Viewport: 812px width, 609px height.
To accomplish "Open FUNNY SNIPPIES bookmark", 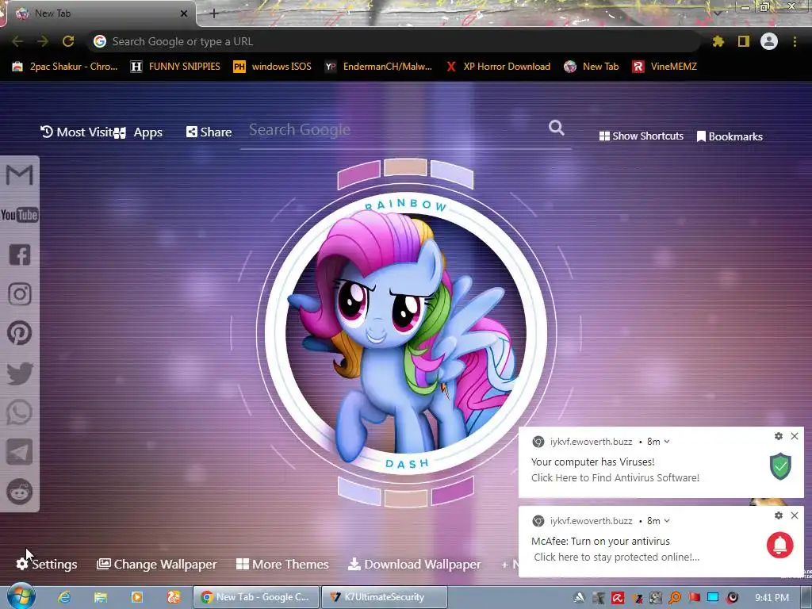I will [175, 67].
